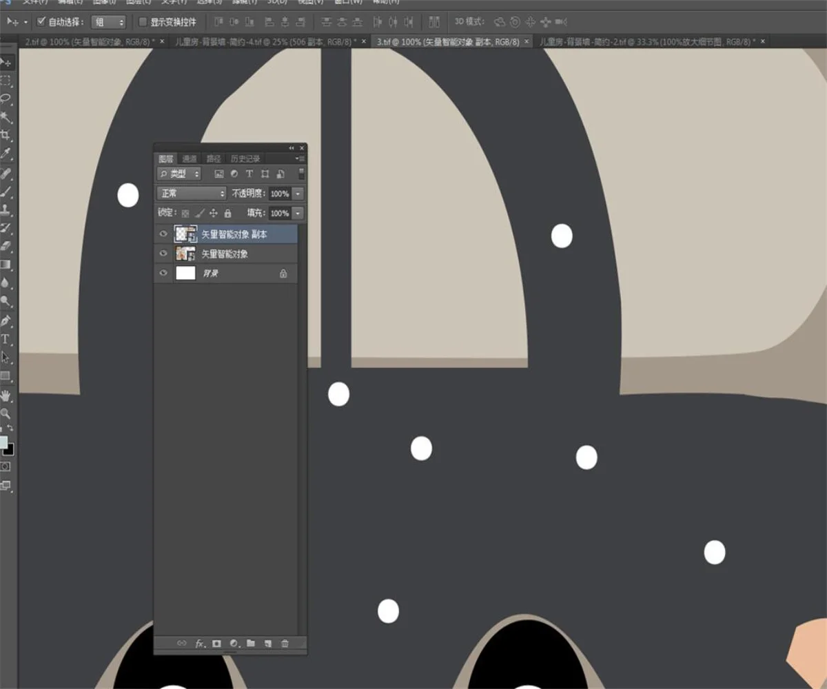Click the lock all icon in Layers panel
The image size is (827, 689).
click(x=228, y=214)
